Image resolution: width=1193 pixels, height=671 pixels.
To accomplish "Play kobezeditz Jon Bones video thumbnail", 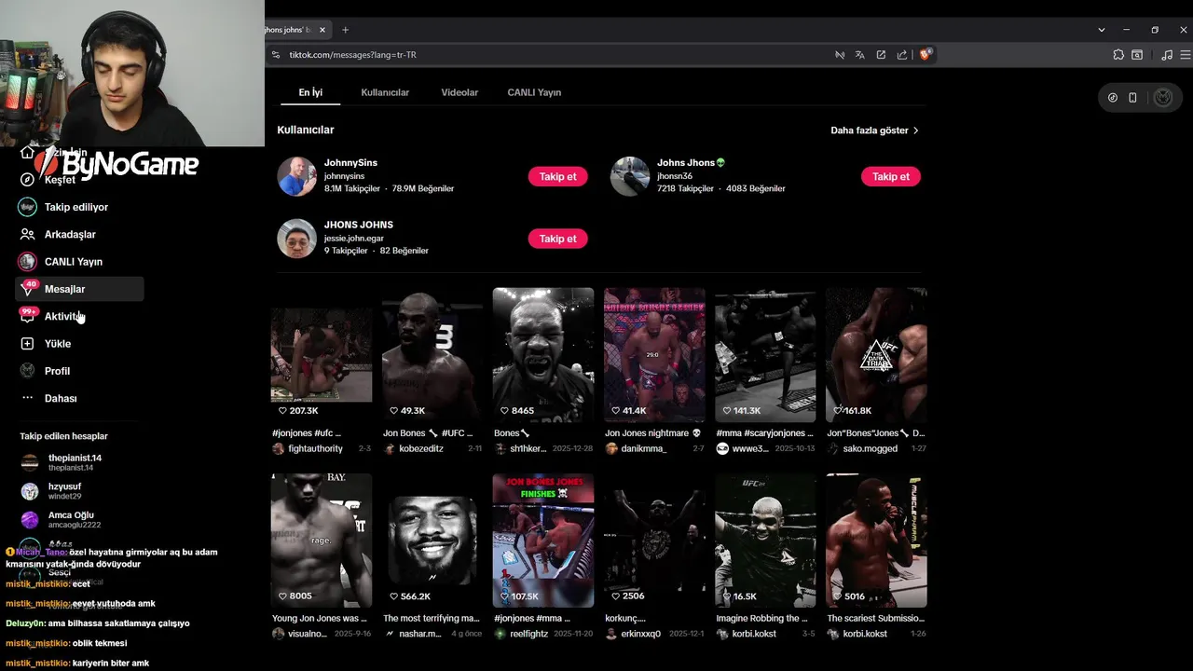I will pos(432,355).
